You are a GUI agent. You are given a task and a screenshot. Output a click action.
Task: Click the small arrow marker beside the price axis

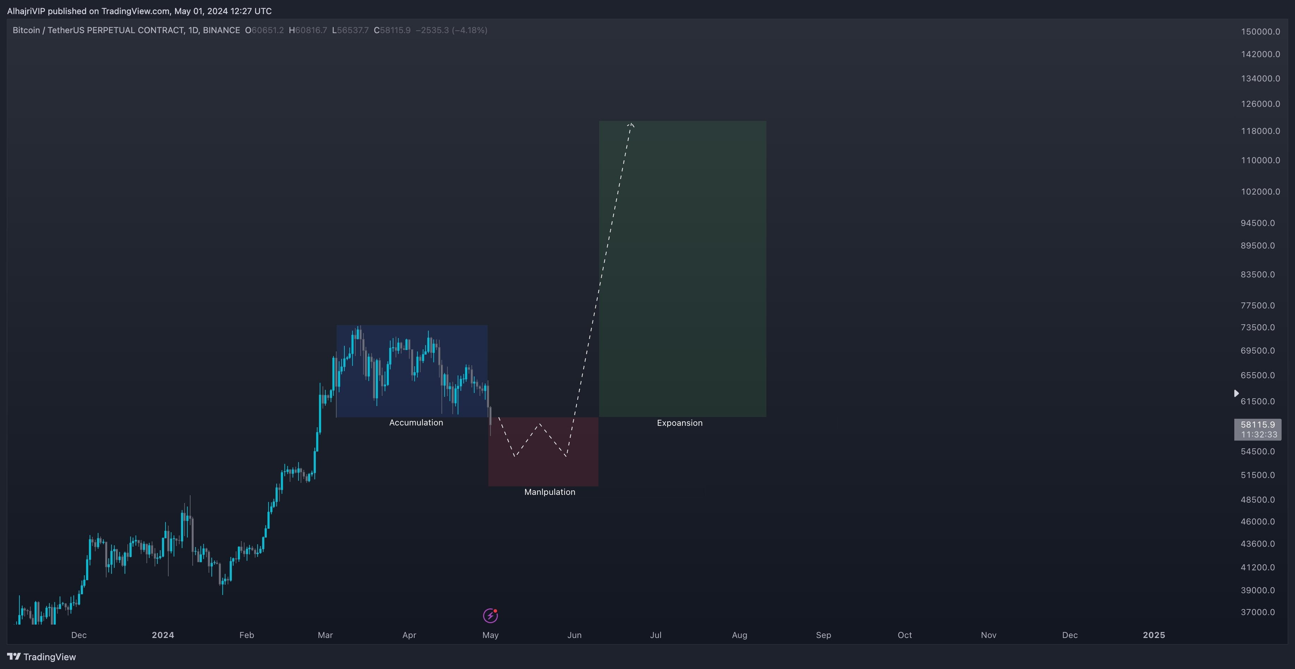[x=1236, y=393]
